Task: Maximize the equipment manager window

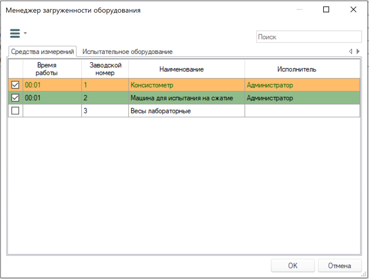Action: (x=326, y=9)
